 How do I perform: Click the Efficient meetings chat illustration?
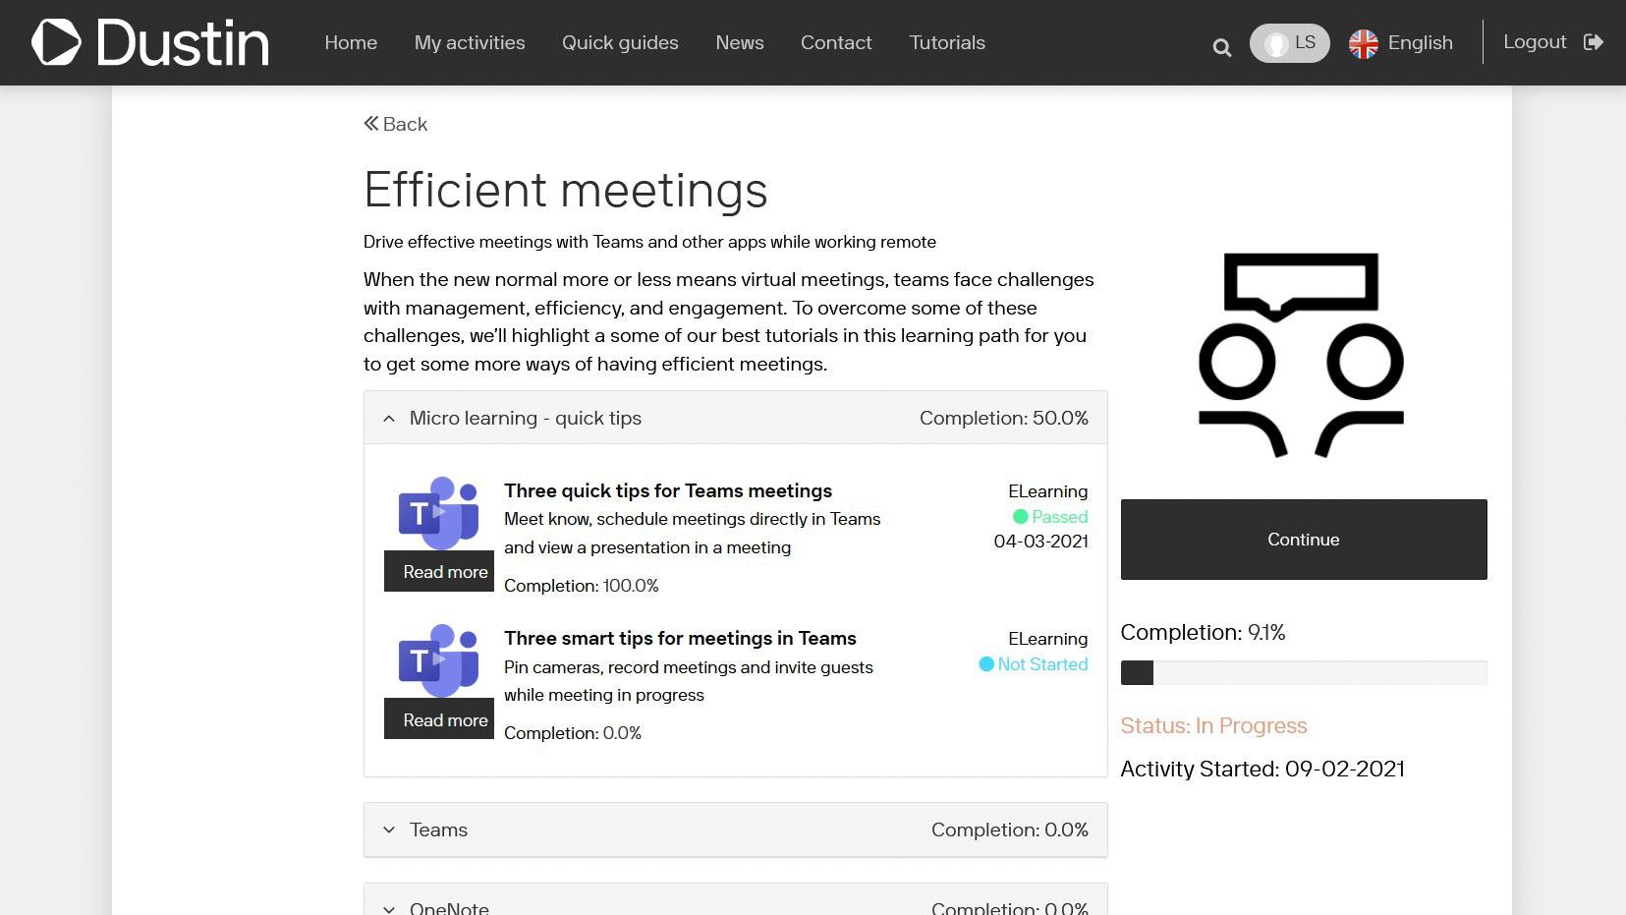pos(1301,355)
